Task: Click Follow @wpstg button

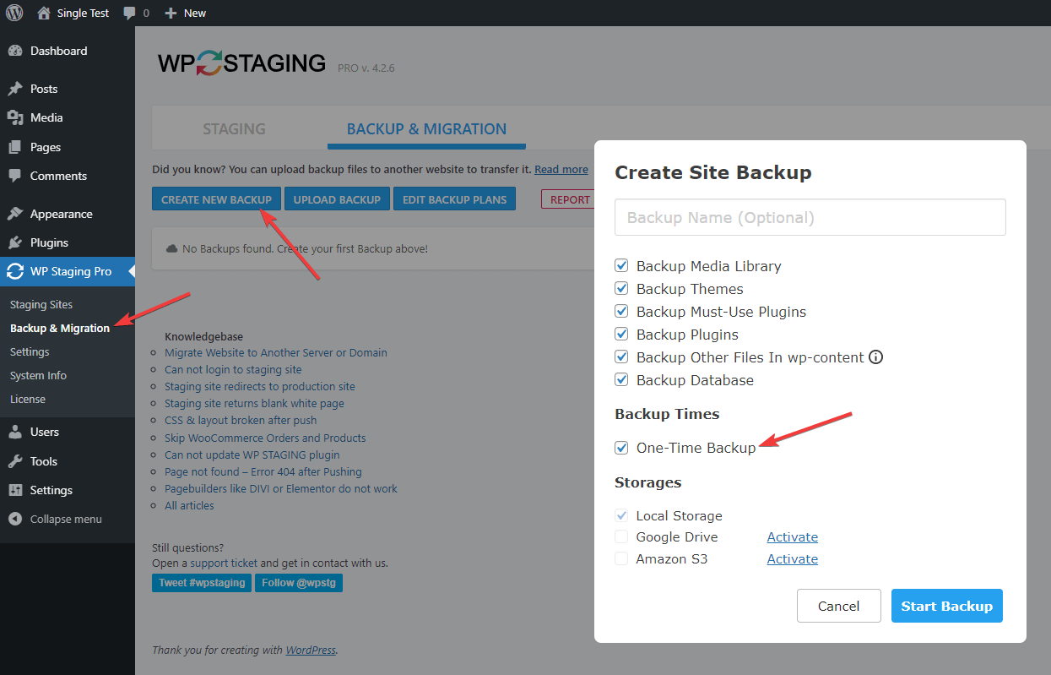Action: tap(299, 583)
